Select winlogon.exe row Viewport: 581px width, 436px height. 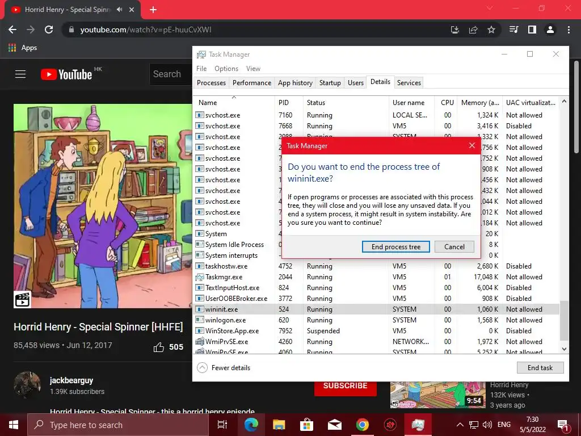(x=377, y=320)
